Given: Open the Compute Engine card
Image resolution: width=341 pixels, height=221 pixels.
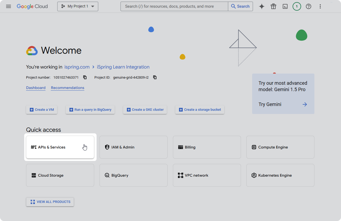Looking at the screenshot, I should pyautogui.click(x=280, y=147).
